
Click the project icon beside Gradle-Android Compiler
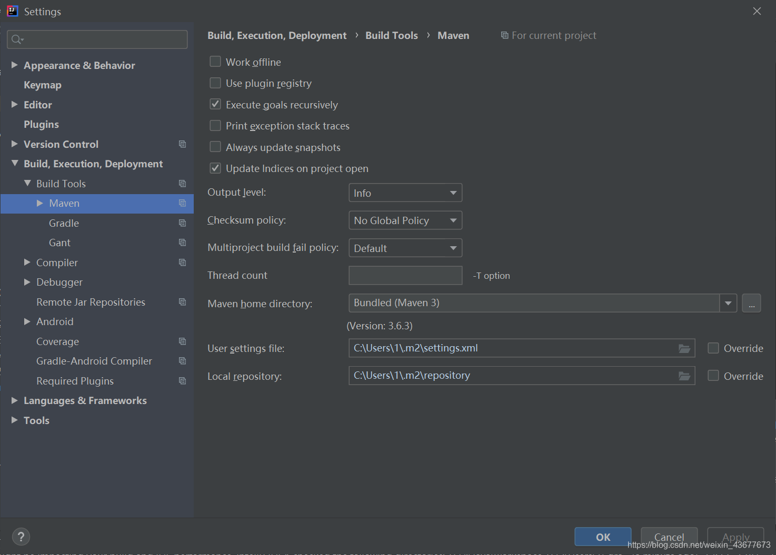click(x=182, y=361)
